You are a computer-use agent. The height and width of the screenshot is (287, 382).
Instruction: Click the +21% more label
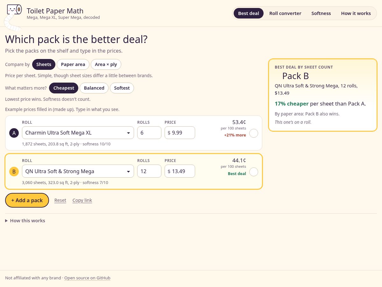(x=235, y=135)
